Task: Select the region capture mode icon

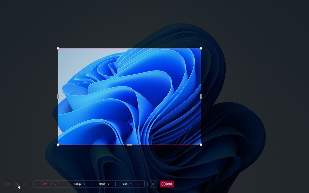Action: 17,184
